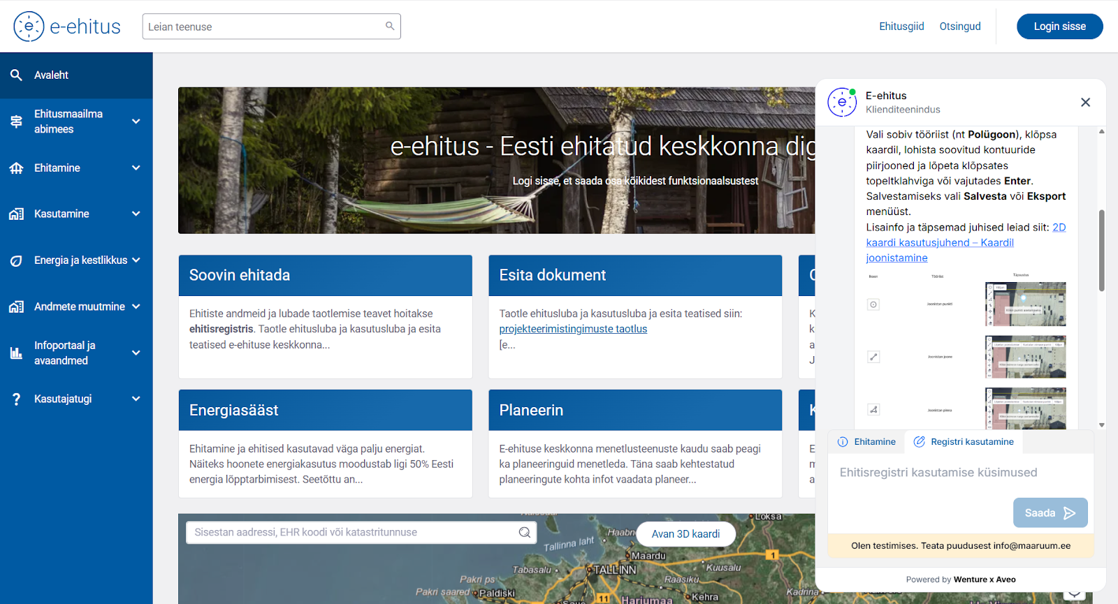Viewport: 1118px width, 604px height.
Task: Click the search magnifier in service search box
Action: click(390, 26)
